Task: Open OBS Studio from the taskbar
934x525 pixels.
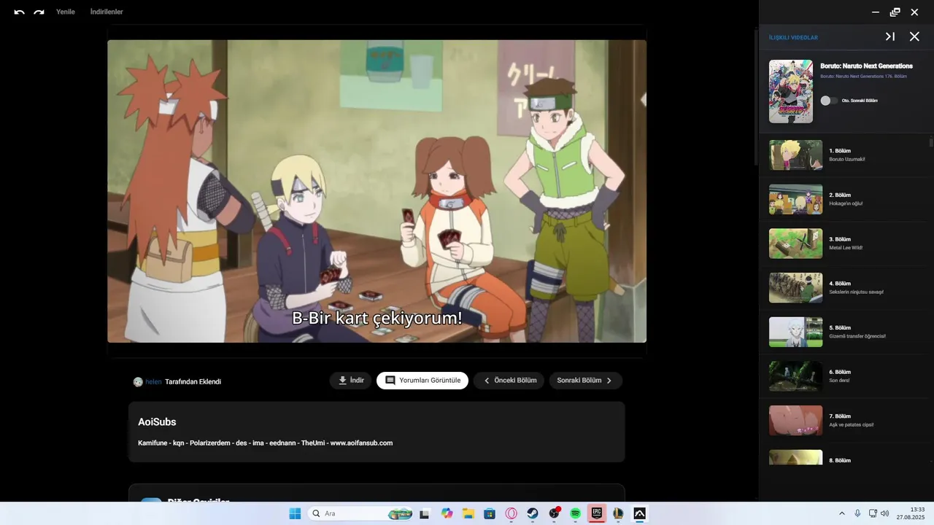Action: pos(554,513)
